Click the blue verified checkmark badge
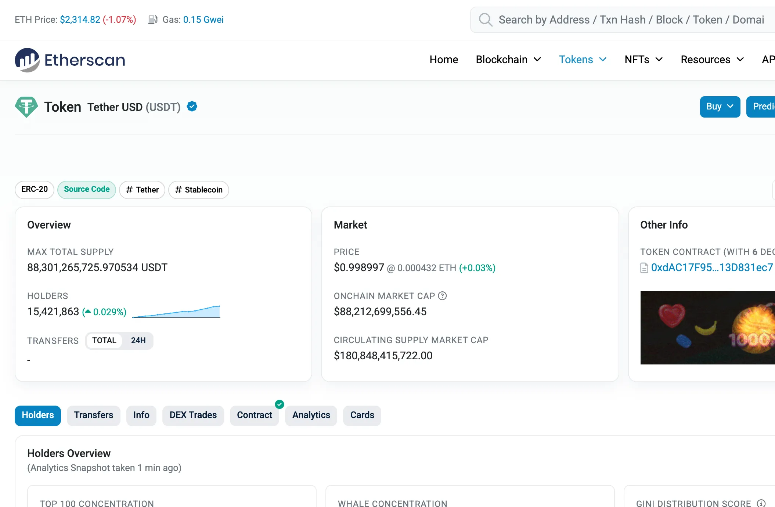The width and height of the screenshot is (775, 507). click(x=192, y=107)
